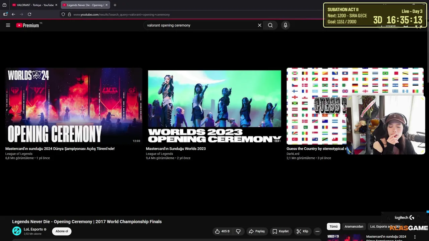Open the recent browsing icon beside the tabs
The height and width of the screenshot is (241, 429).
tap(4, 5)
